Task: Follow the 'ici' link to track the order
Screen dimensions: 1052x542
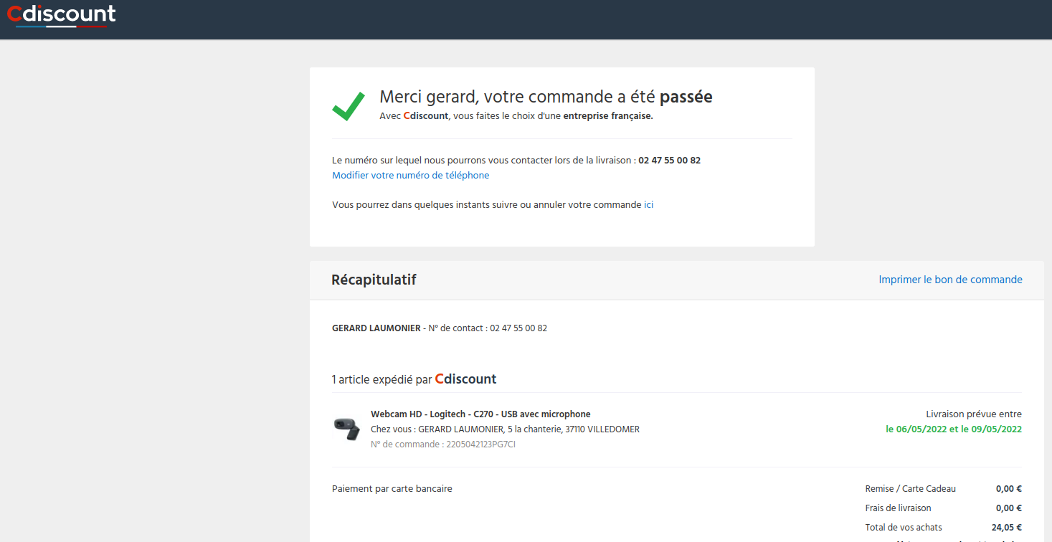Action: pos(648,205)
